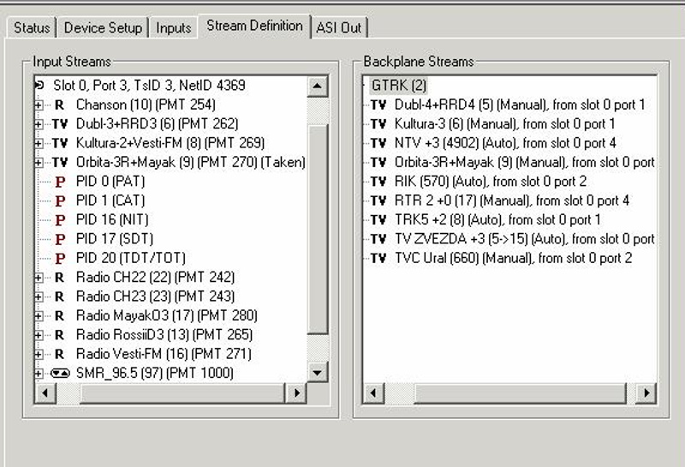Open the Status tab

tap(32, 28)
